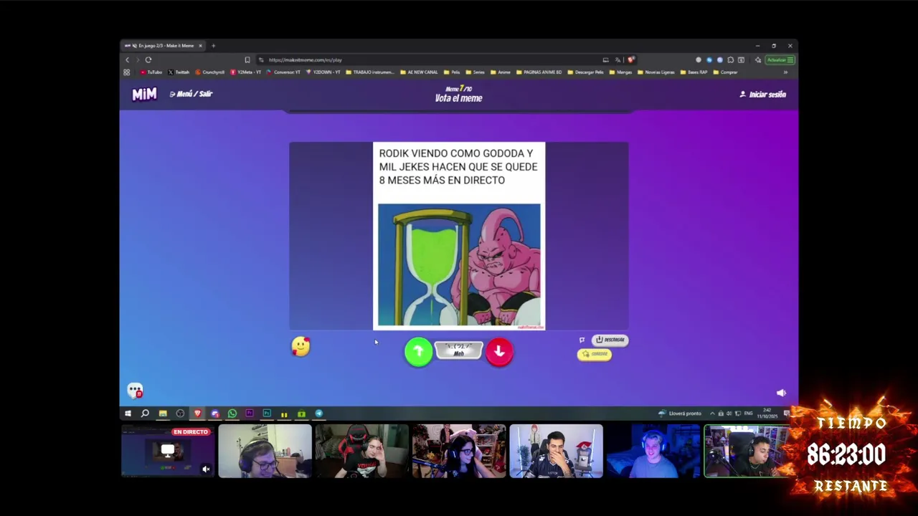Screen dimensions: 918x516
Task: Click the taskbar clock and date
Action: [767, 414]
